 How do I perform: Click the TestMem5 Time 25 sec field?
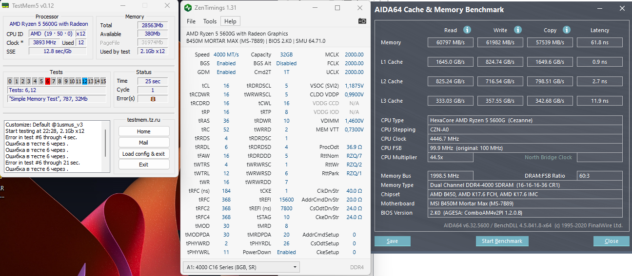click(x=153, y=81)
